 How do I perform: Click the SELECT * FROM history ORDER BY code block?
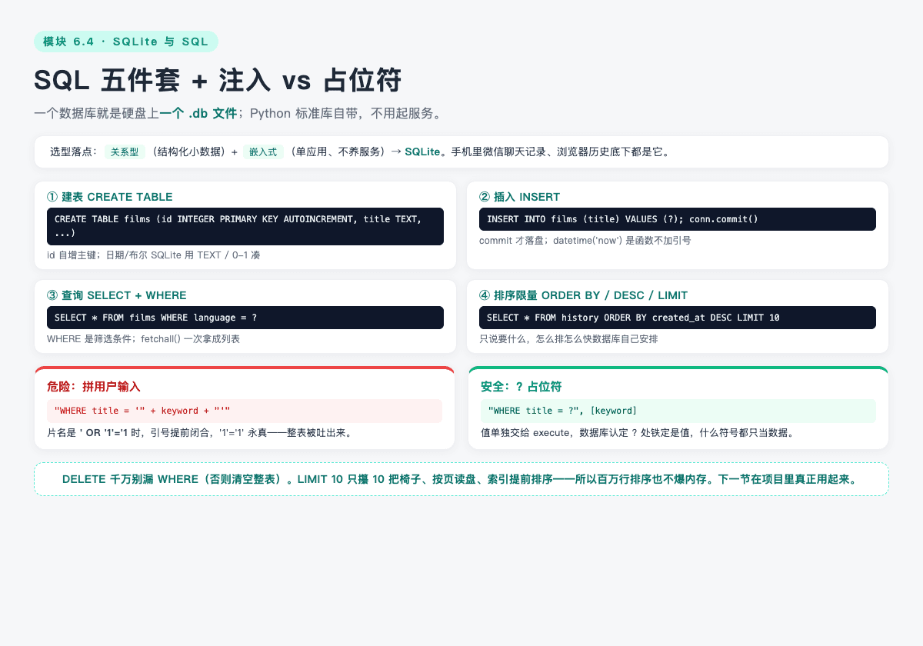point(678,318)
